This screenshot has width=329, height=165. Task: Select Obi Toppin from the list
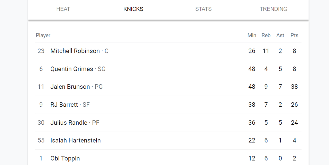click(x=65, y=158)
